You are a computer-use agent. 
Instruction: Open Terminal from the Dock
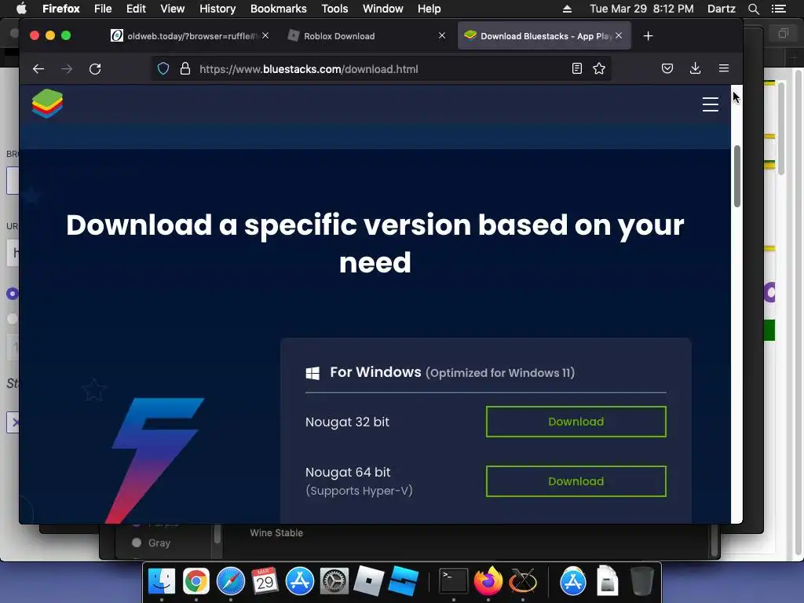click(x=454, y=582)
